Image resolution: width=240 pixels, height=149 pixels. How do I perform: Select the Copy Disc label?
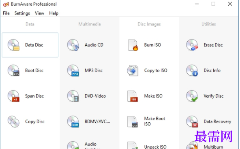[x=35, y=121]
